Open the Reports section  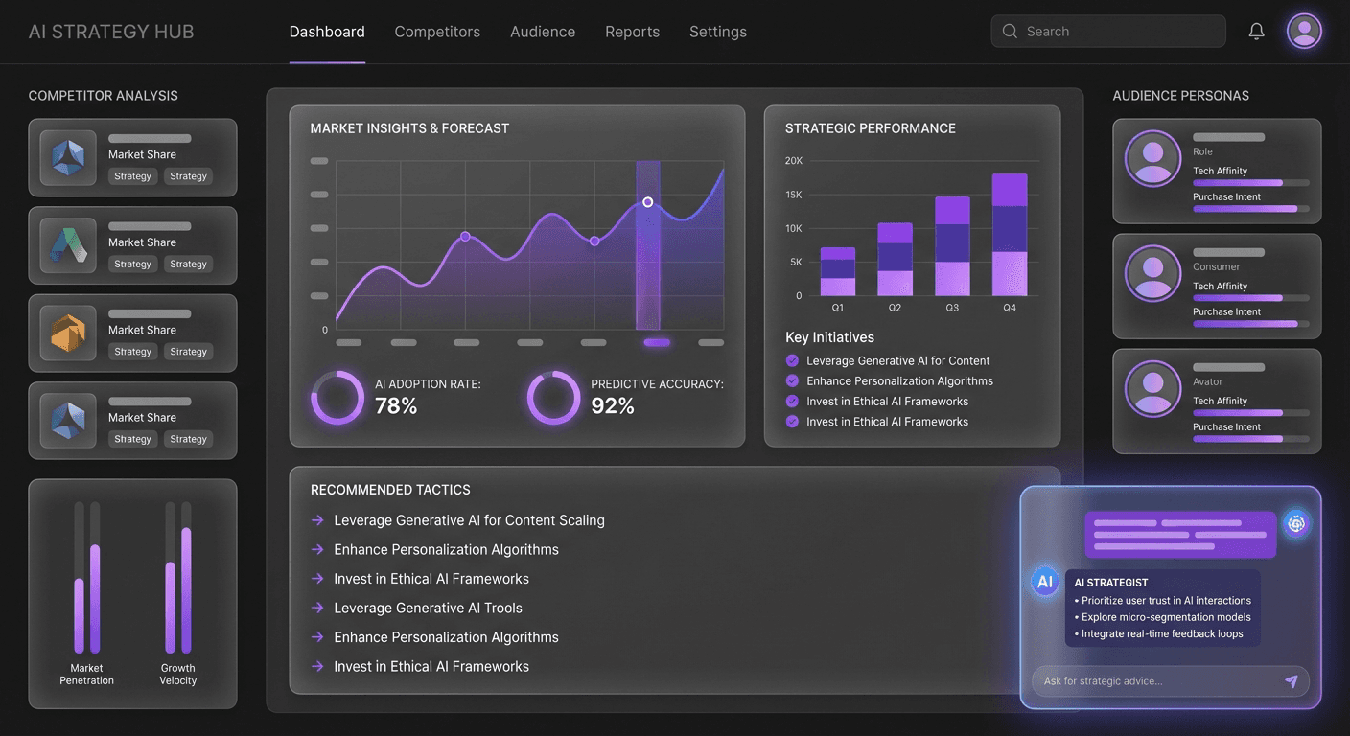(x=632, y=32)
